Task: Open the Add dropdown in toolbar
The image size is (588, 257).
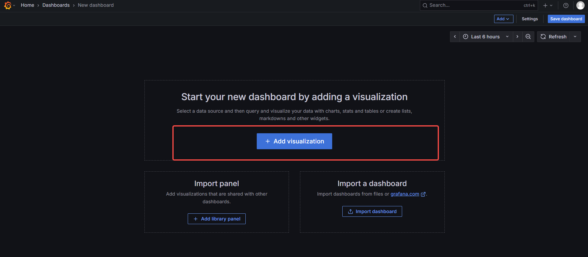Action: pos(503,19)
